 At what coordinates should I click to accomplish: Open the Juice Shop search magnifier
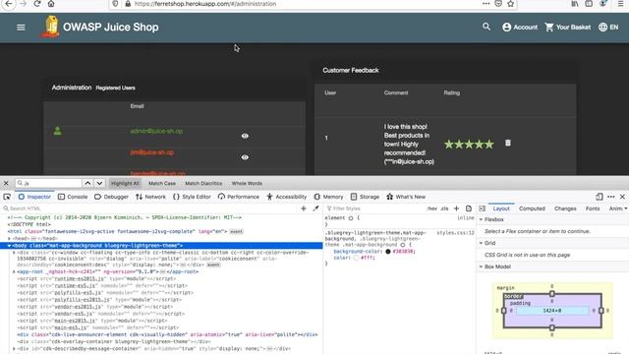click(486, 27)
